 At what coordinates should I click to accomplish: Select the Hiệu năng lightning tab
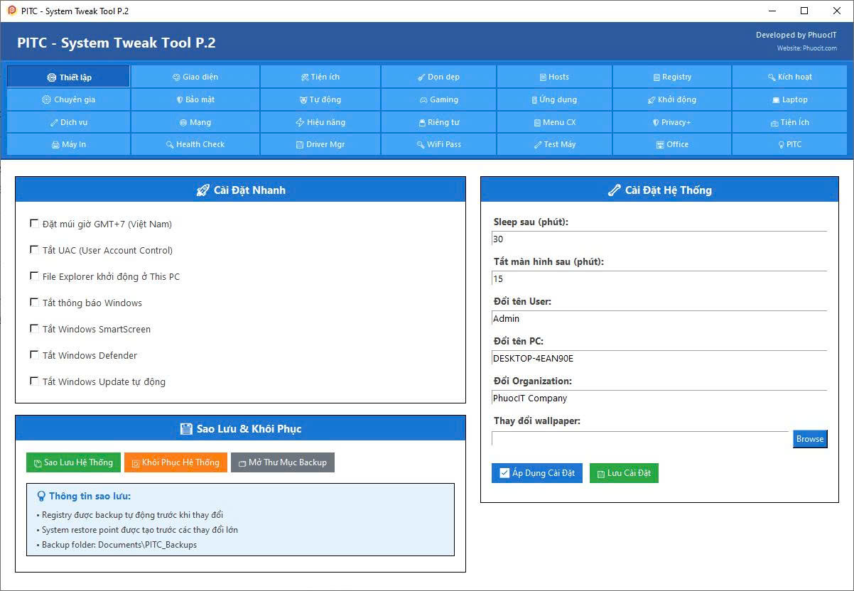pyautogui.click(x=320, y=122)
